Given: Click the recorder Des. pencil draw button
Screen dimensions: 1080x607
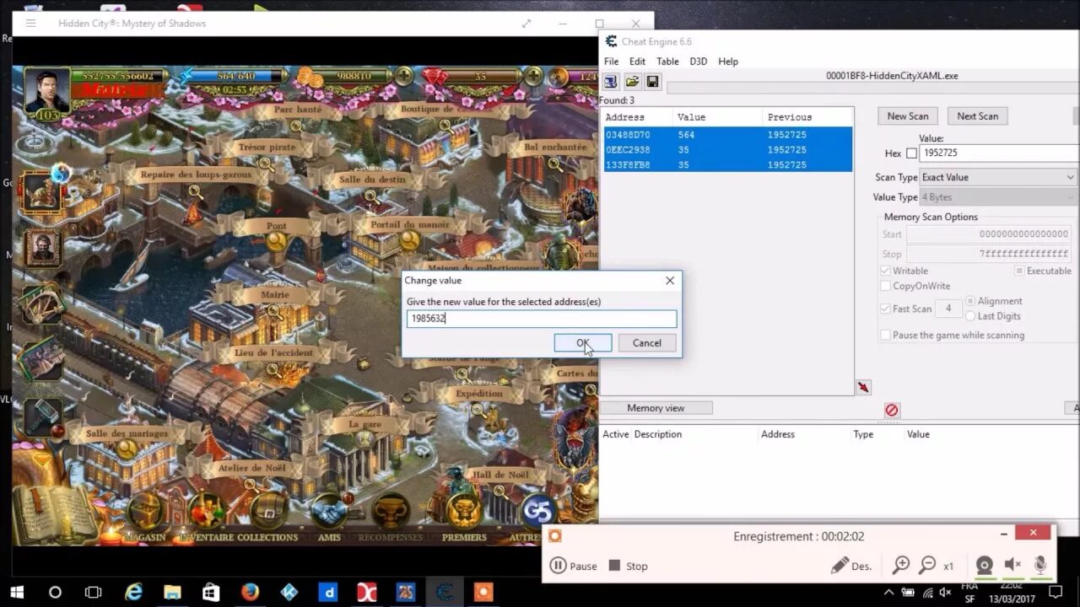Looking at the screenshot, I should [x=850, y=566].
